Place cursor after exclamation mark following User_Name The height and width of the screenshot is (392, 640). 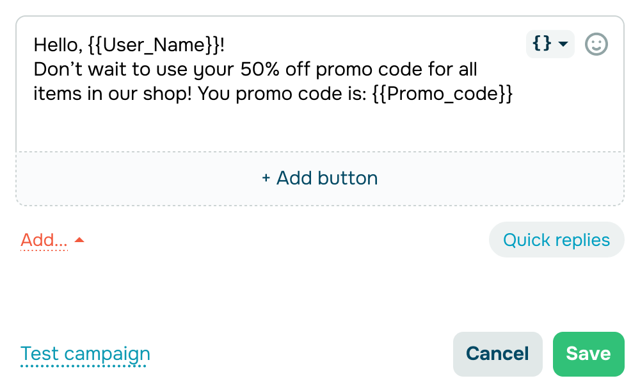pos(225,45)
